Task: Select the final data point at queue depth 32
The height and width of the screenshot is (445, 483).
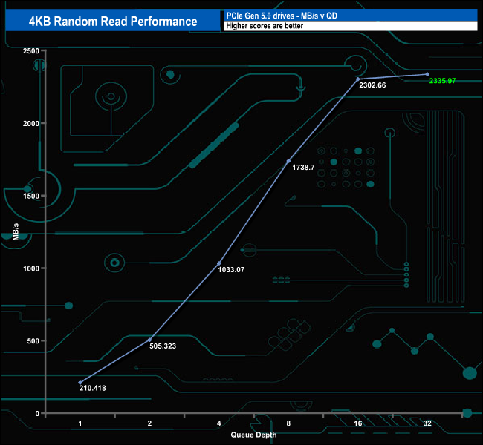Action: [427, 74]
